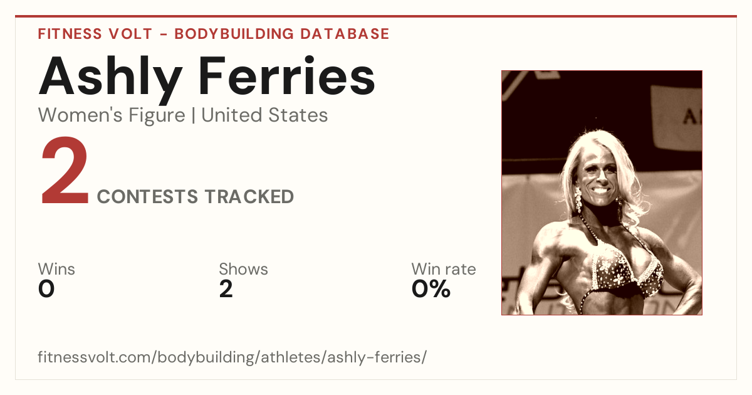The width and height of the screenshot is (752, 395).
Task: Open the athlete photo thumbnail
Action: [x=602, y=192]
